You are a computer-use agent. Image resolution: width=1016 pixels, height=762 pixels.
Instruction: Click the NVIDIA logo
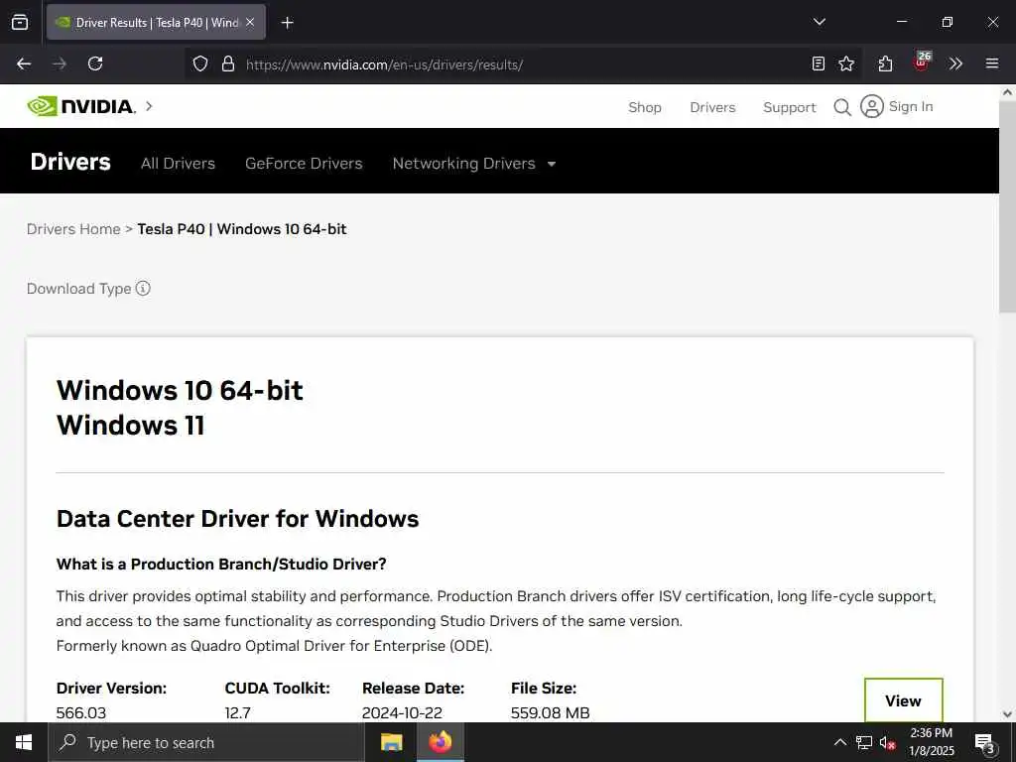point(81,106)
